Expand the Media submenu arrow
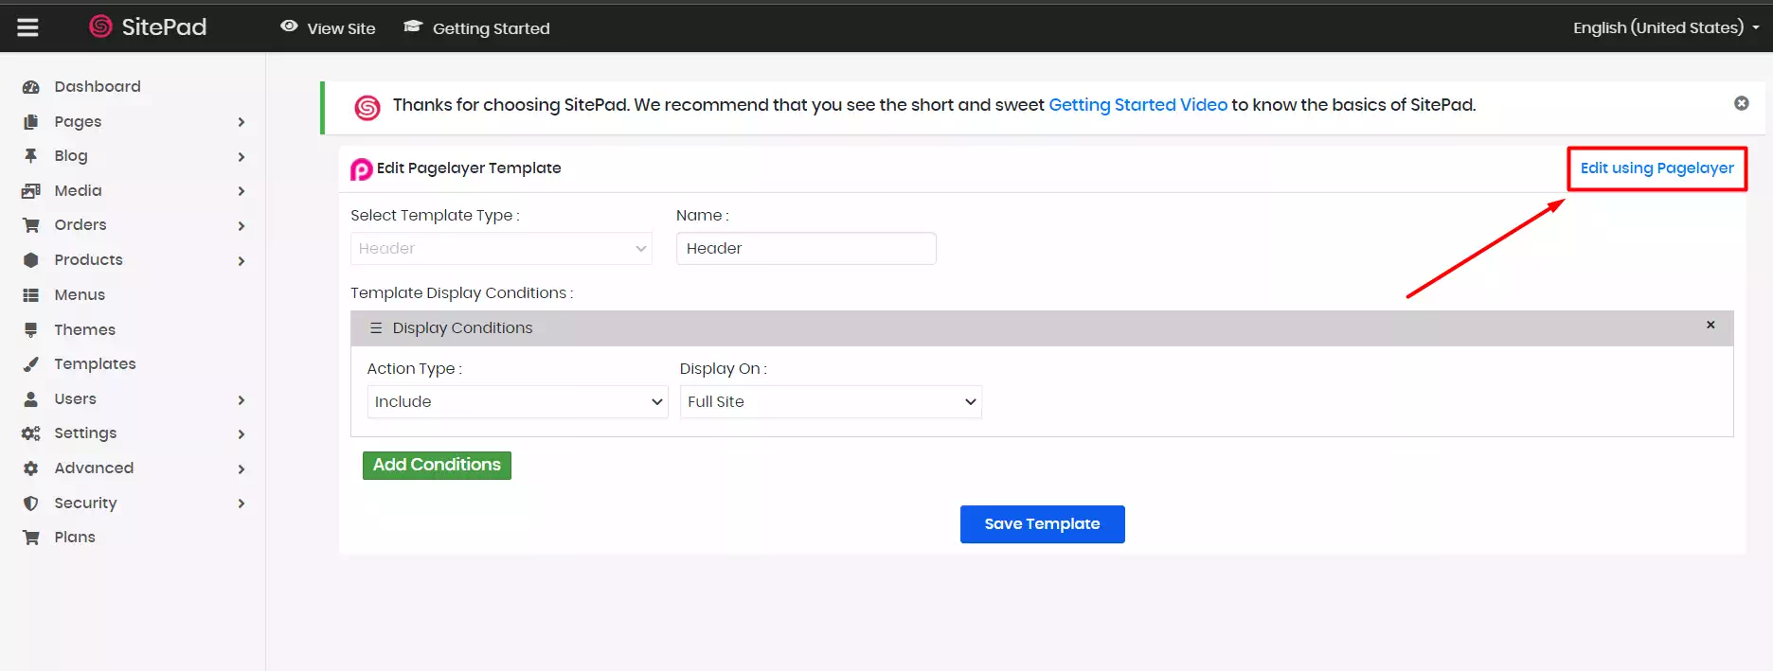The width and height of the screenshot is (1773, 671). [x=242, y=191]
